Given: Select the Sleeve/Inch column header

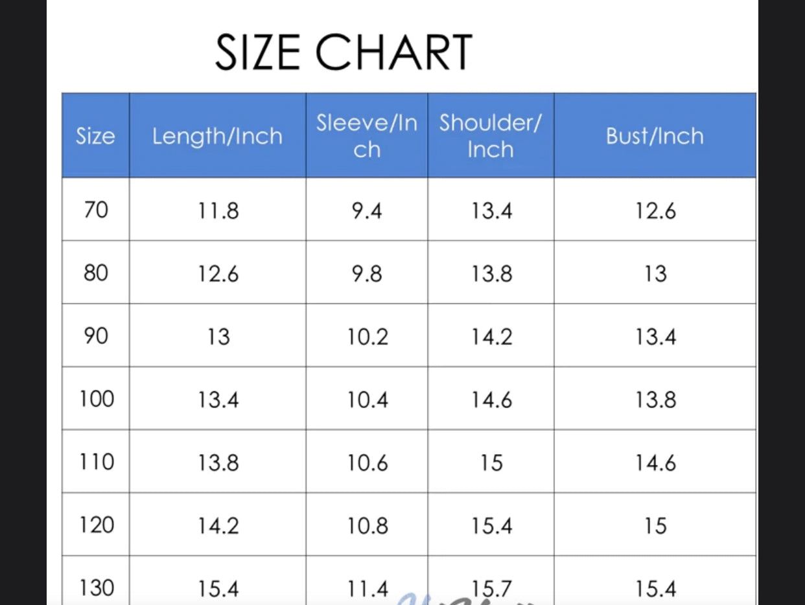Looking at the screenshot, I should (x=367, y=136).
